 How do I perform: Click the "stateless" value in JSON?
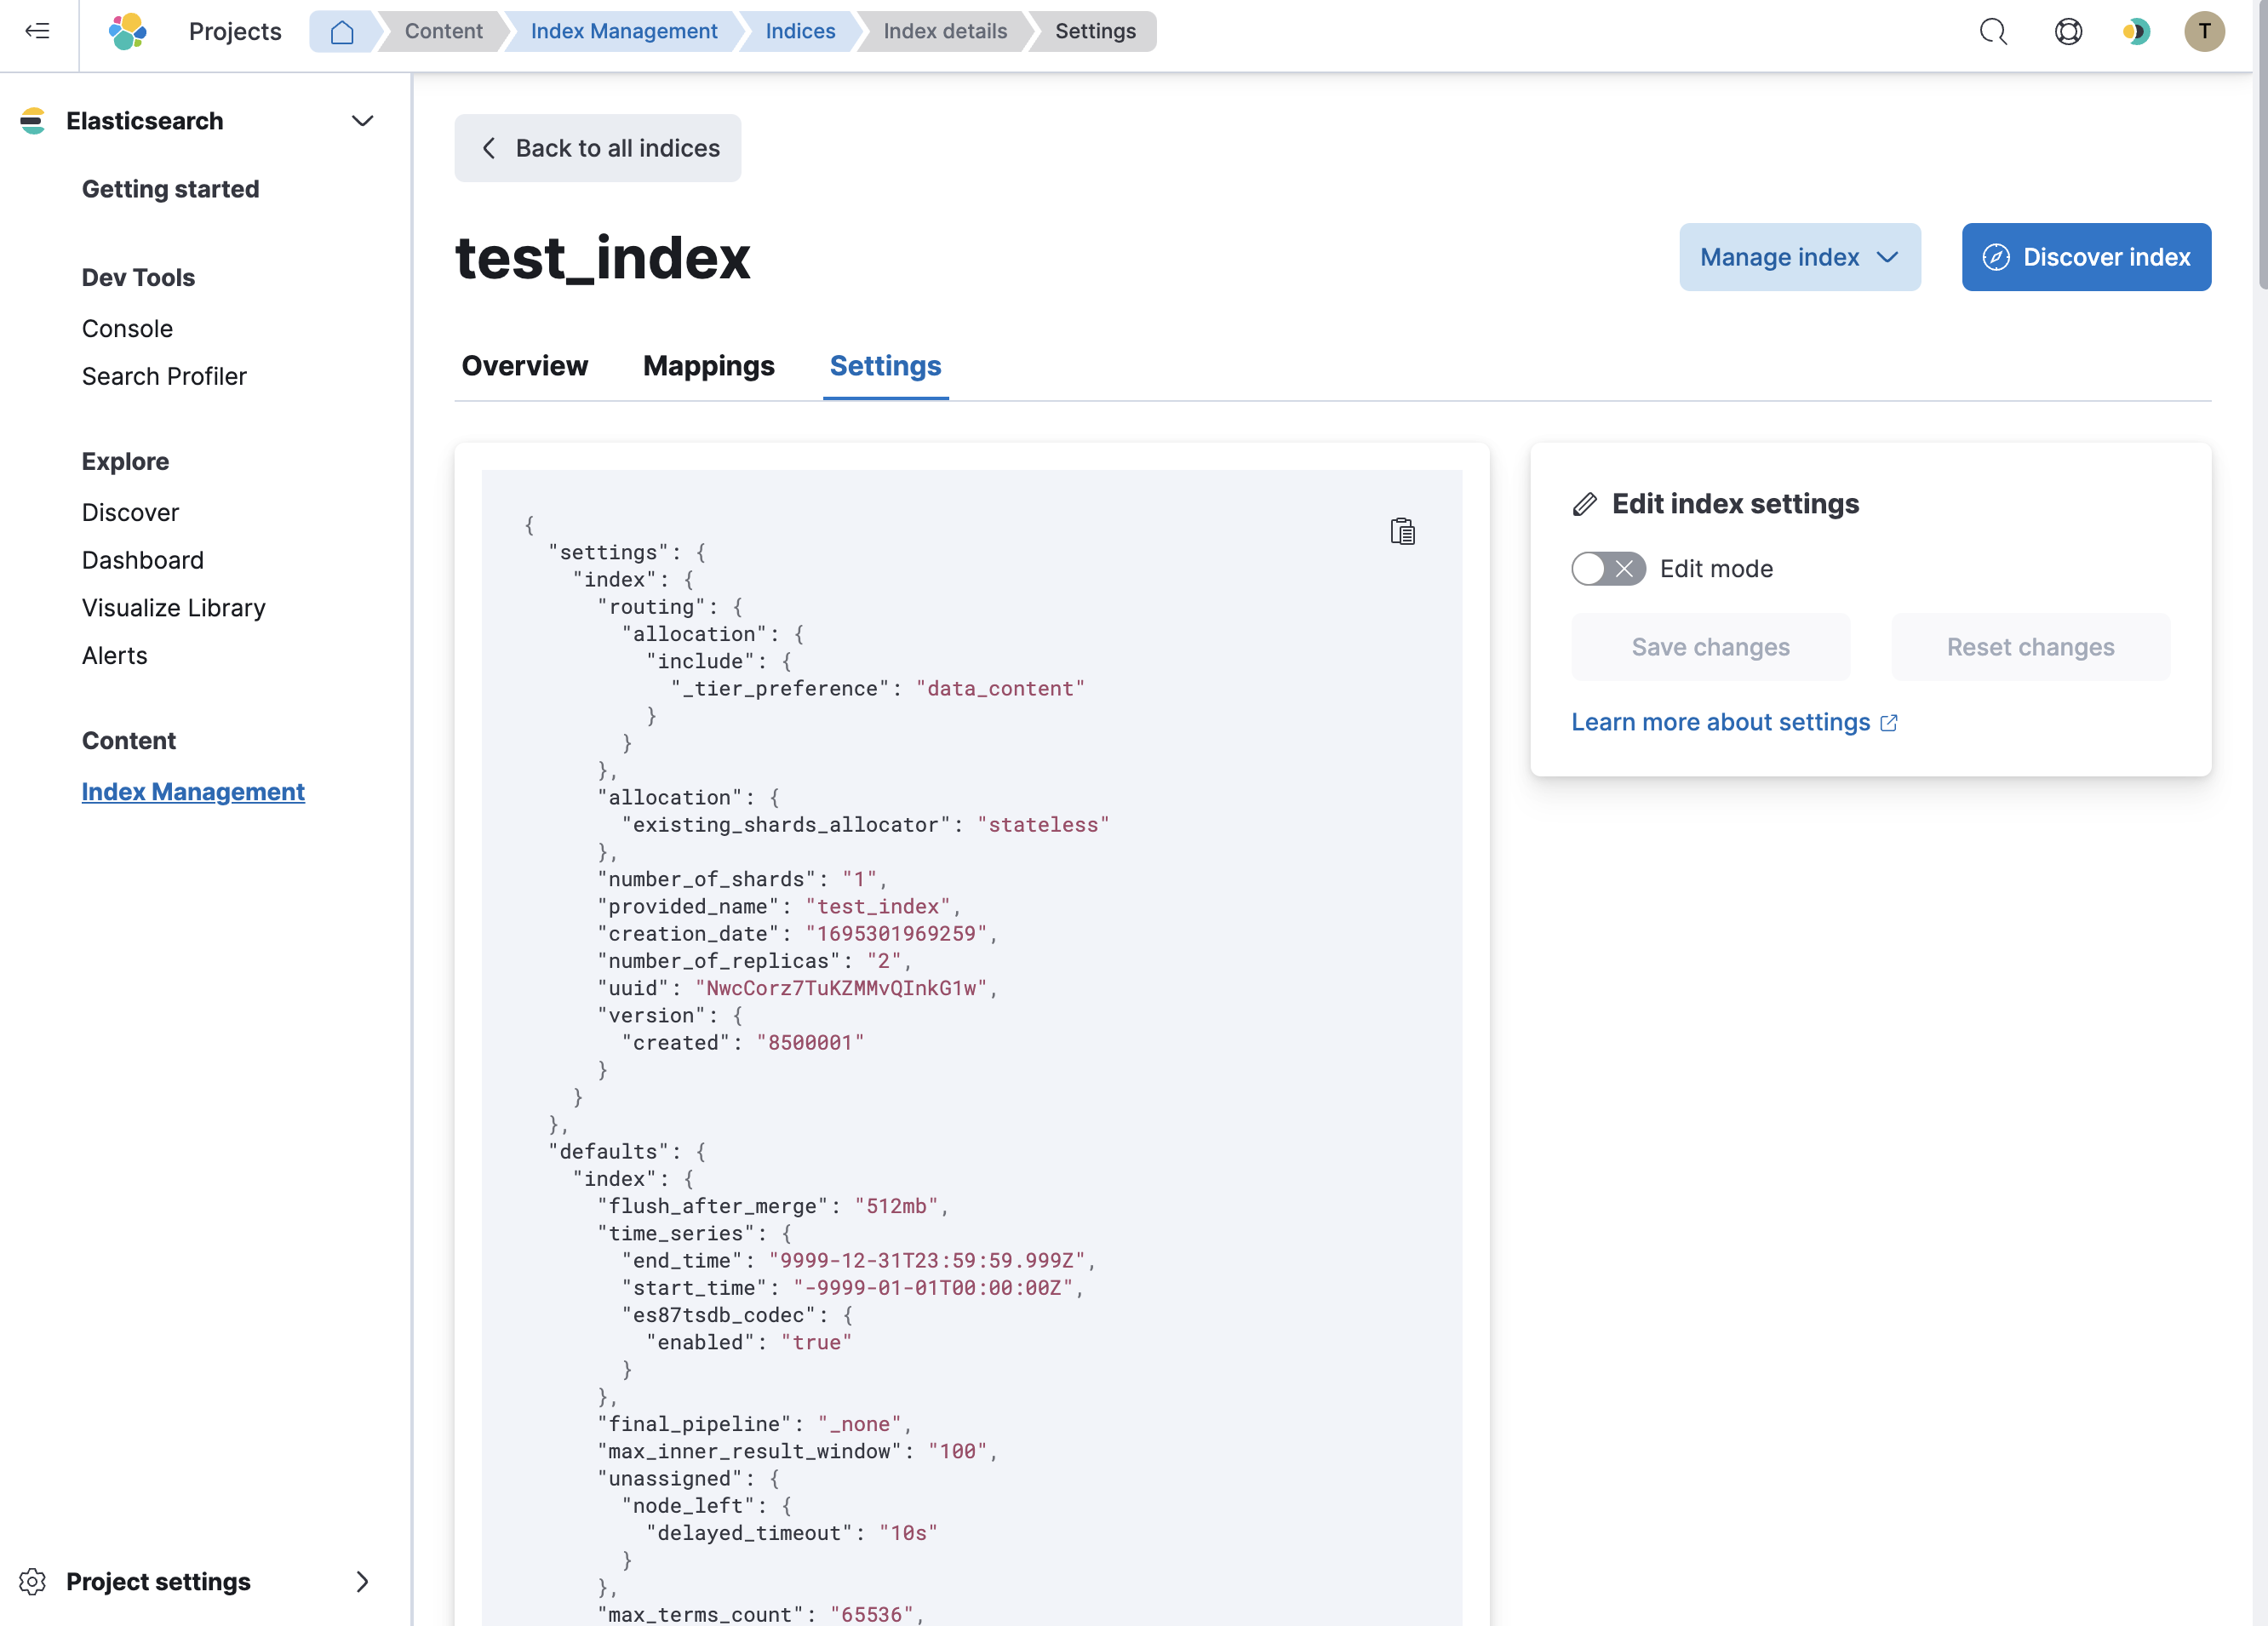pyautogui.click(x=1043, y=825)
